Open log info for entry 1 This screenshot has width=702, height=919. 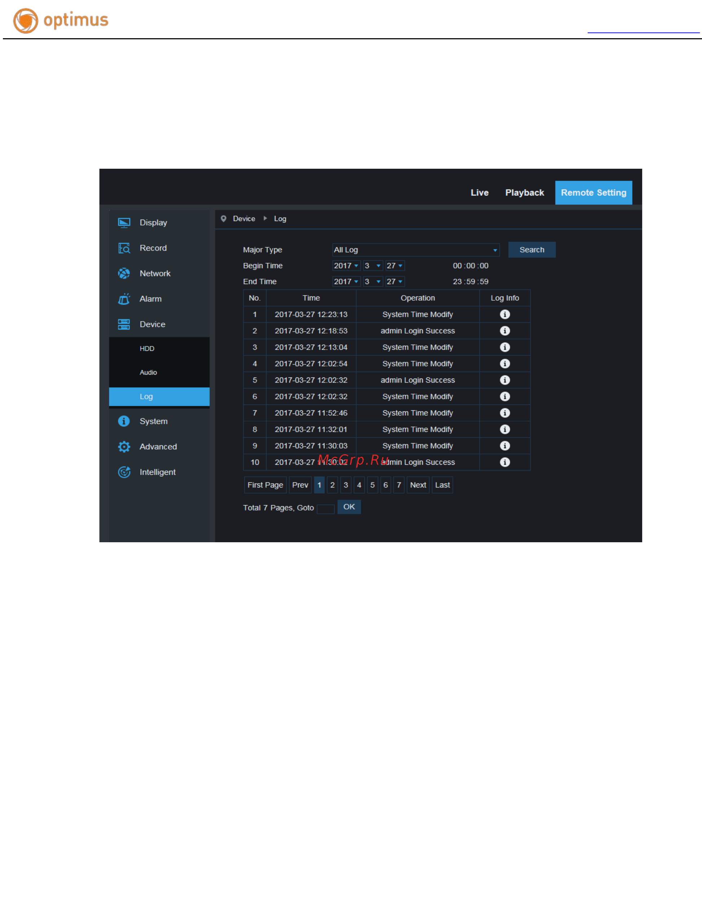[x=505, y=314]
